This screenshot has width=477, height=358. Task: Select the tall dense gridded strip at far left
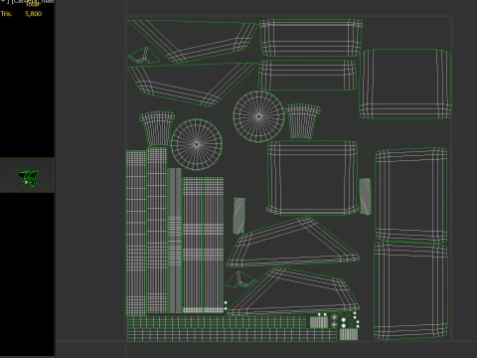click(x=136, y=233)
